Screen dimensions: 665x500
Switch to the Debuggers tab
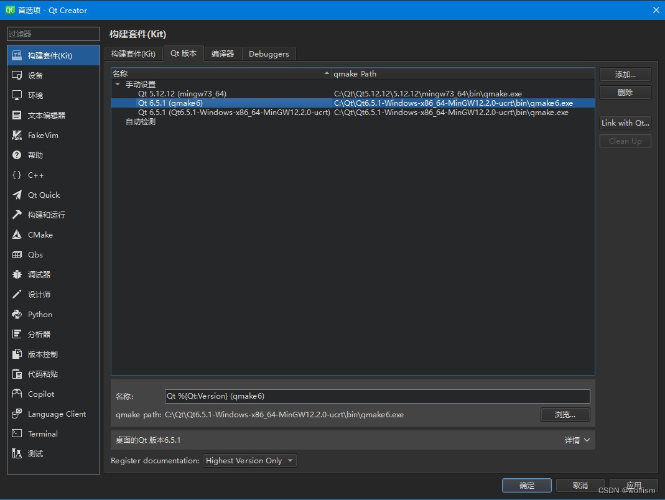tap(269, 54)
